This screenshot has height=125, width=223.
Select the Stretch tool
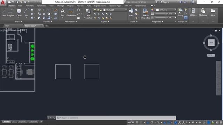39,18
